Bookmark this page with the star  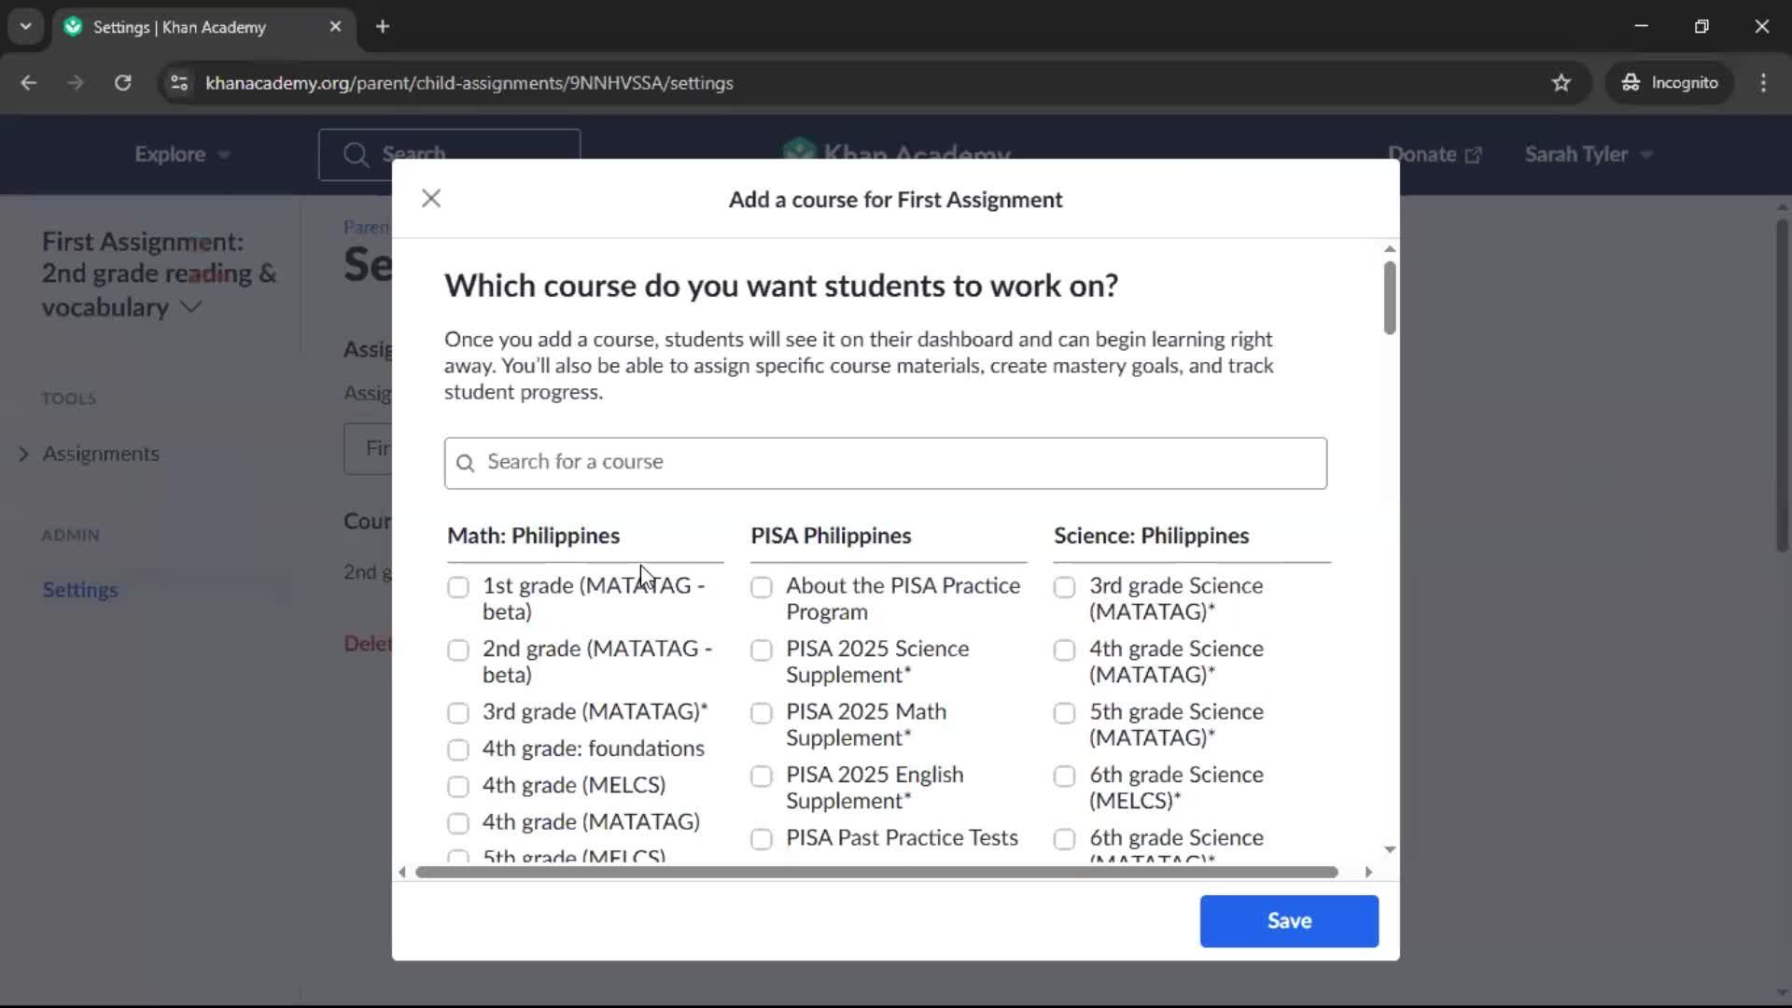[1561, 82]
